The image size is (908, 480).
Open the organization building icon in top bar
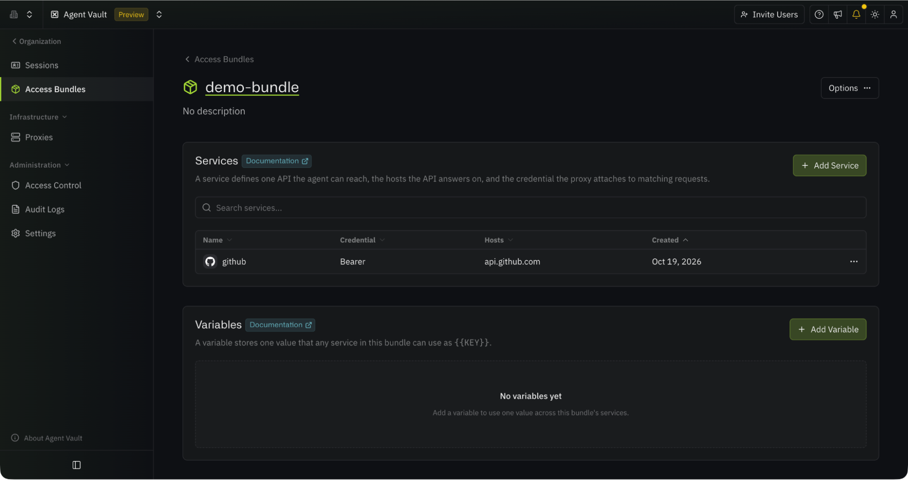[x=14, y=15]
